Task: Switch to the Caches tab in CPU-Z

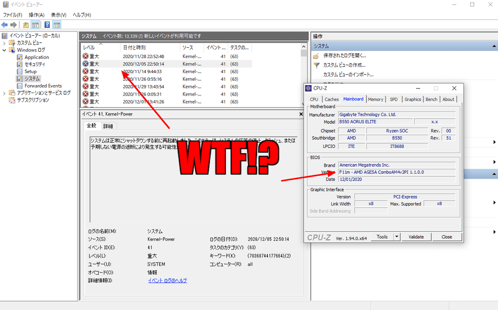Action: click(x=332, y=100)
